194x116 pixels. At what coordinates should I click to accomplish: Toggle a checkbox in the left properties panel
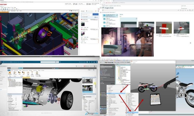16,98
